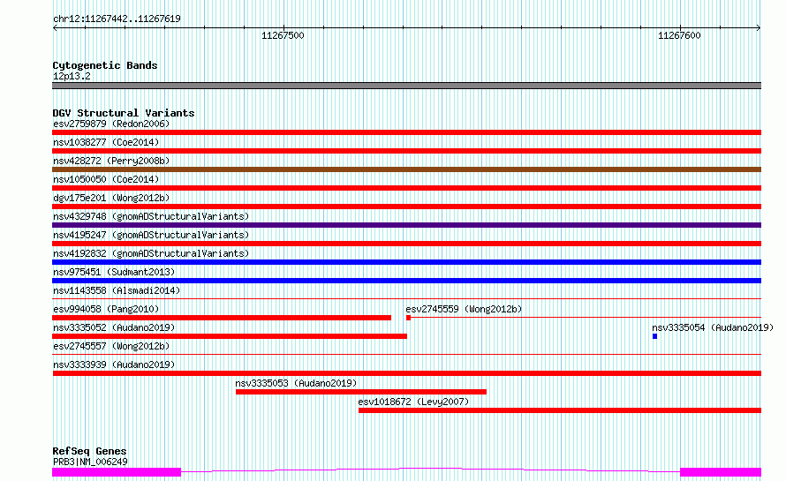Open variant nsv975451 (Sudmant2013)
This screenshot has width=786, height=481.
tap(114, 272)
